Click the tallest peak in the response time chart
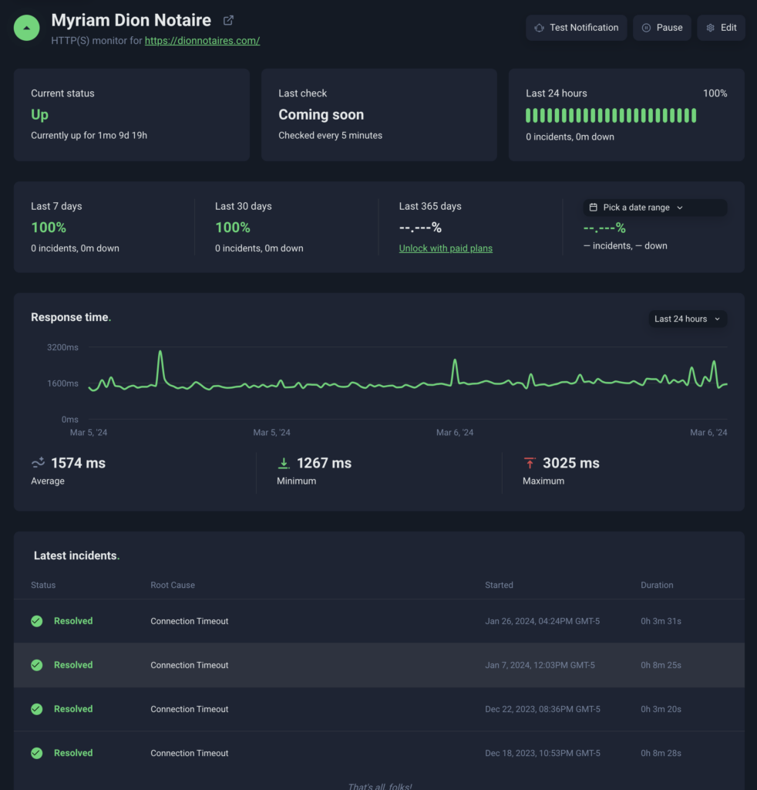Viewport: 757px width, 790px height. pyautogui.click(x=160, y=353)
